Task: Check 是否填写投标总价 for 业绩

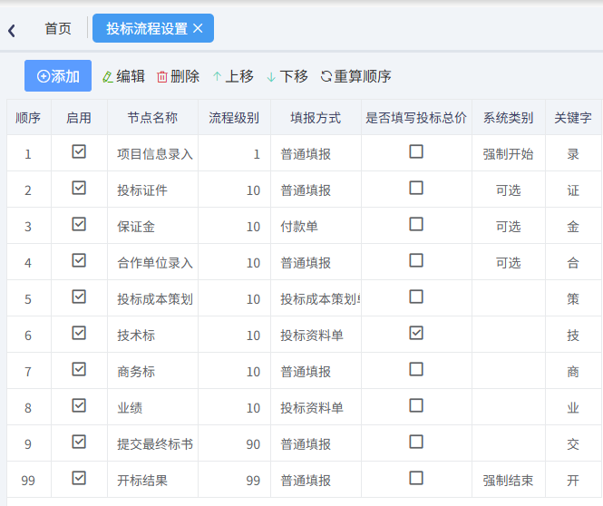Action: click(x=416, y=405)
